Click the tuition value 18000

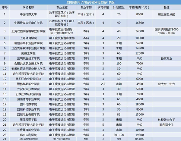pos(139,104)
